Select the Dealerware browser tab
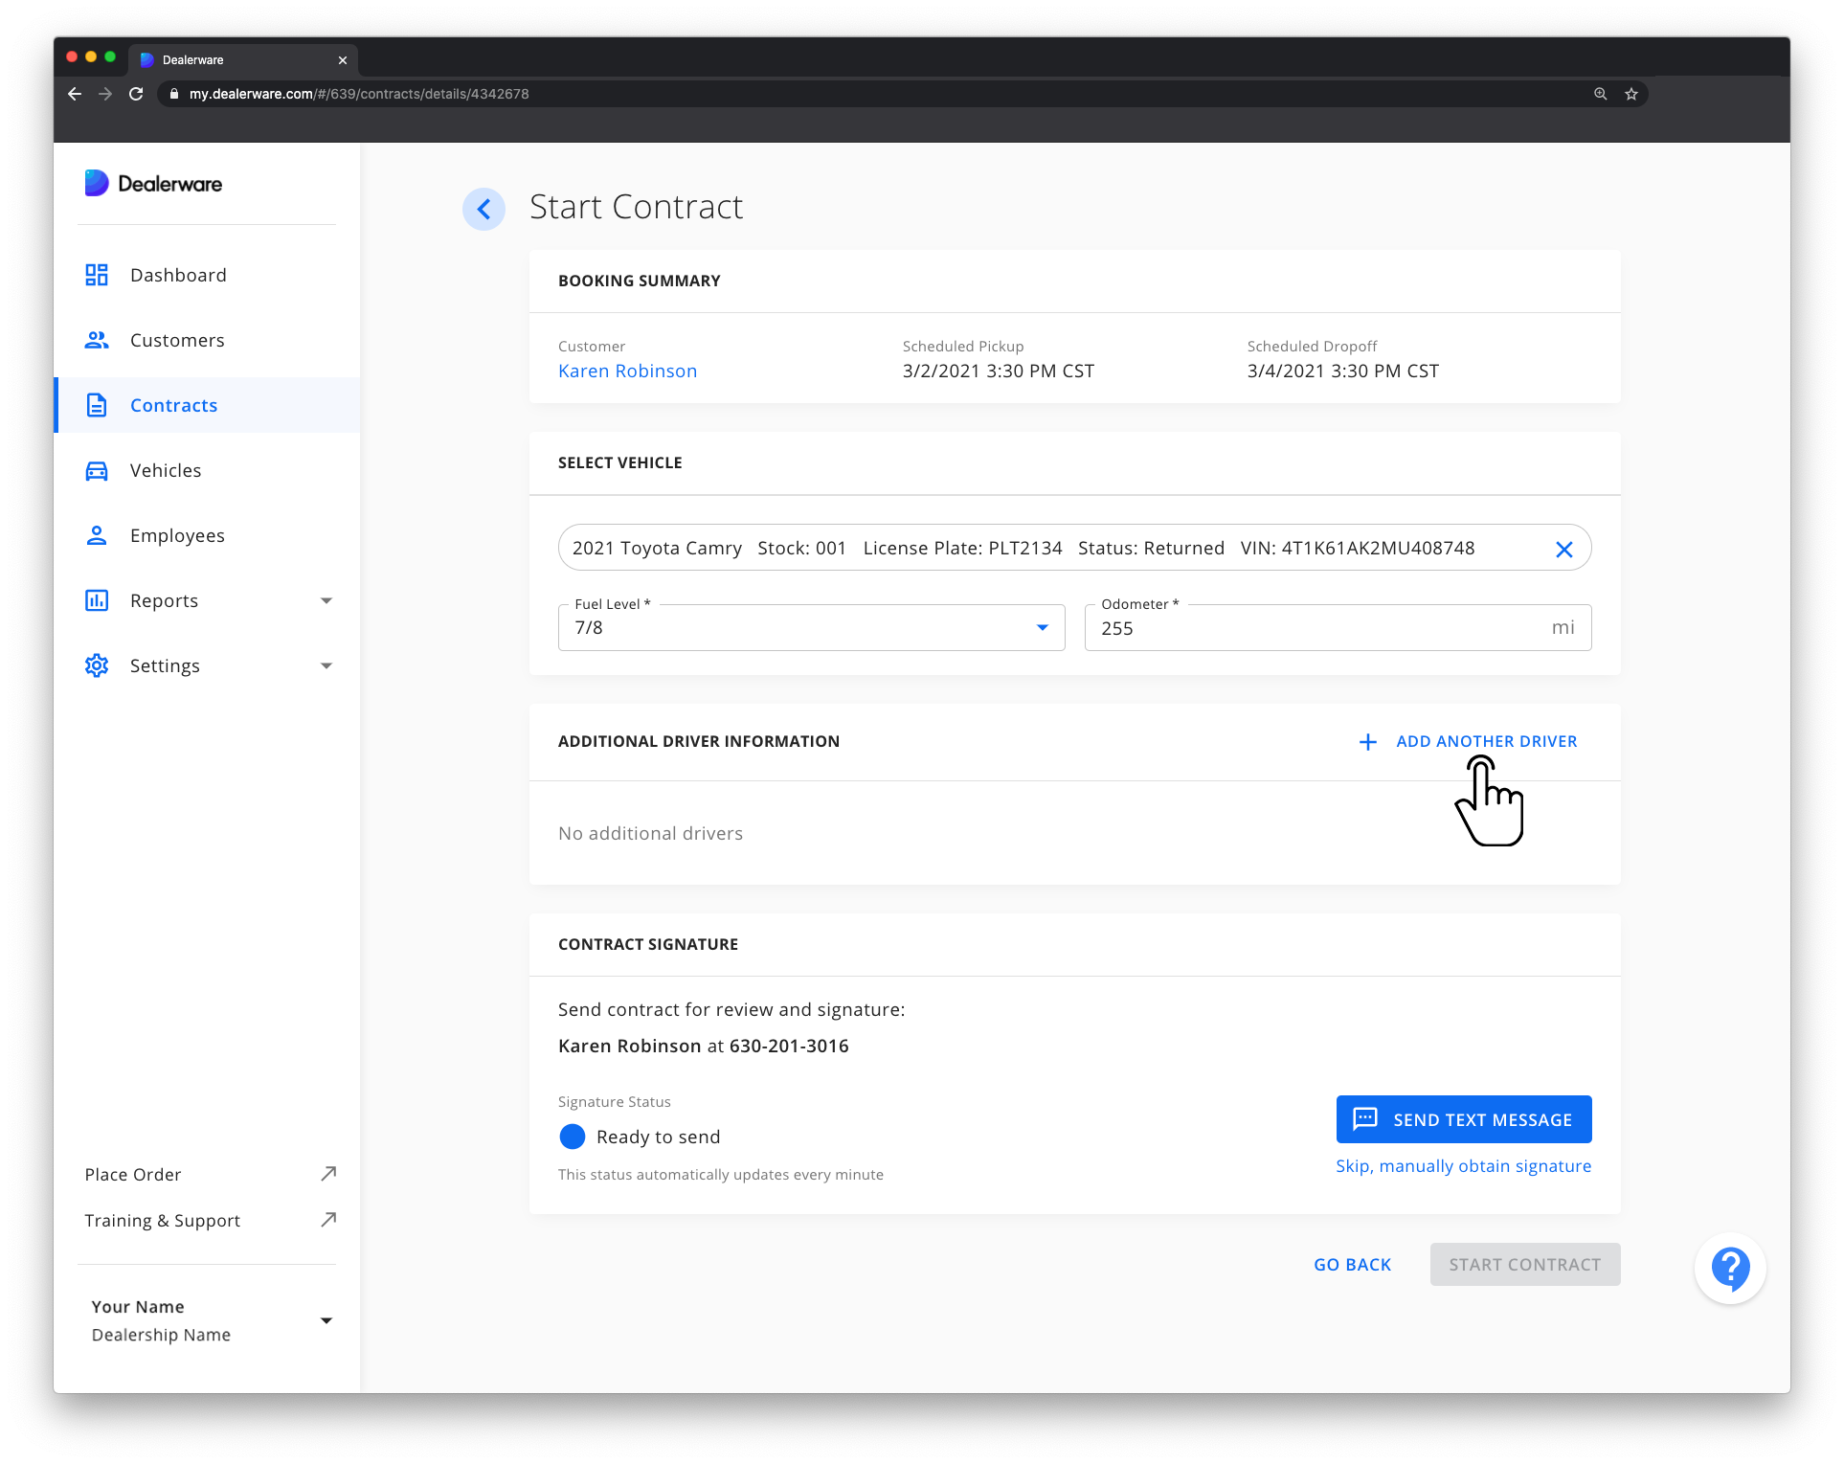Image resolution: width=1844 pixels, height=1464 pixels. [242, 60]
